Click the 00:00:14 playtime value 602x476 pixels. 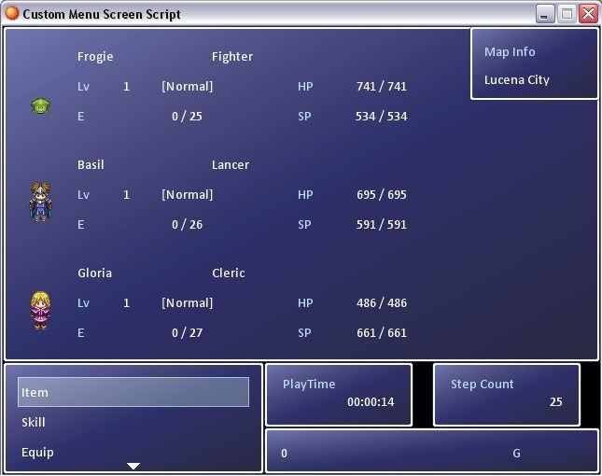point(371,402)
